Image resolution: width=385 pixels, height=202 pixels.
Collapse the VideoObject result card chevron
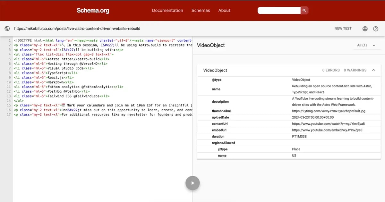click(374, 70)
